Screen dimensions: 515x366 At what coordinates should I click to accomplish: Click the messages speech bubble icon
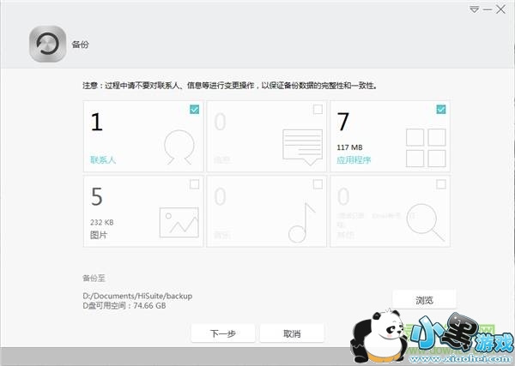[302, 147]
